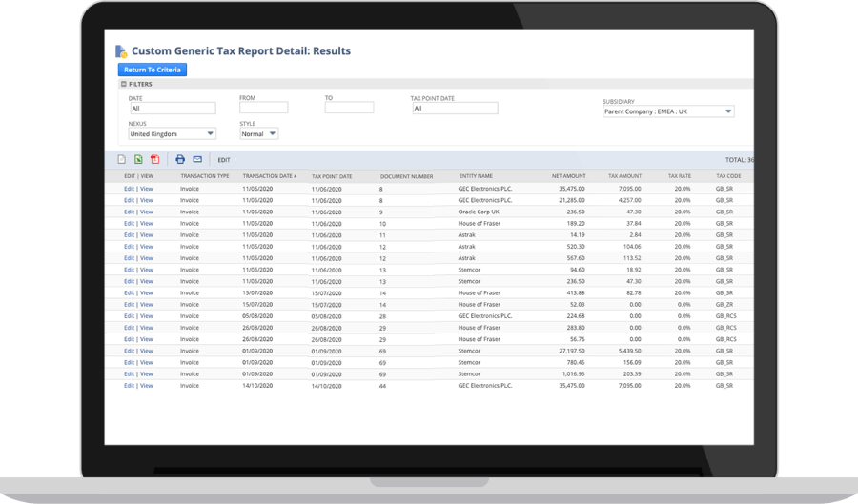The width and height of the screenshot is (858, 504).
Task: Open the Style Normal dropdown
Action: point(258,134)
